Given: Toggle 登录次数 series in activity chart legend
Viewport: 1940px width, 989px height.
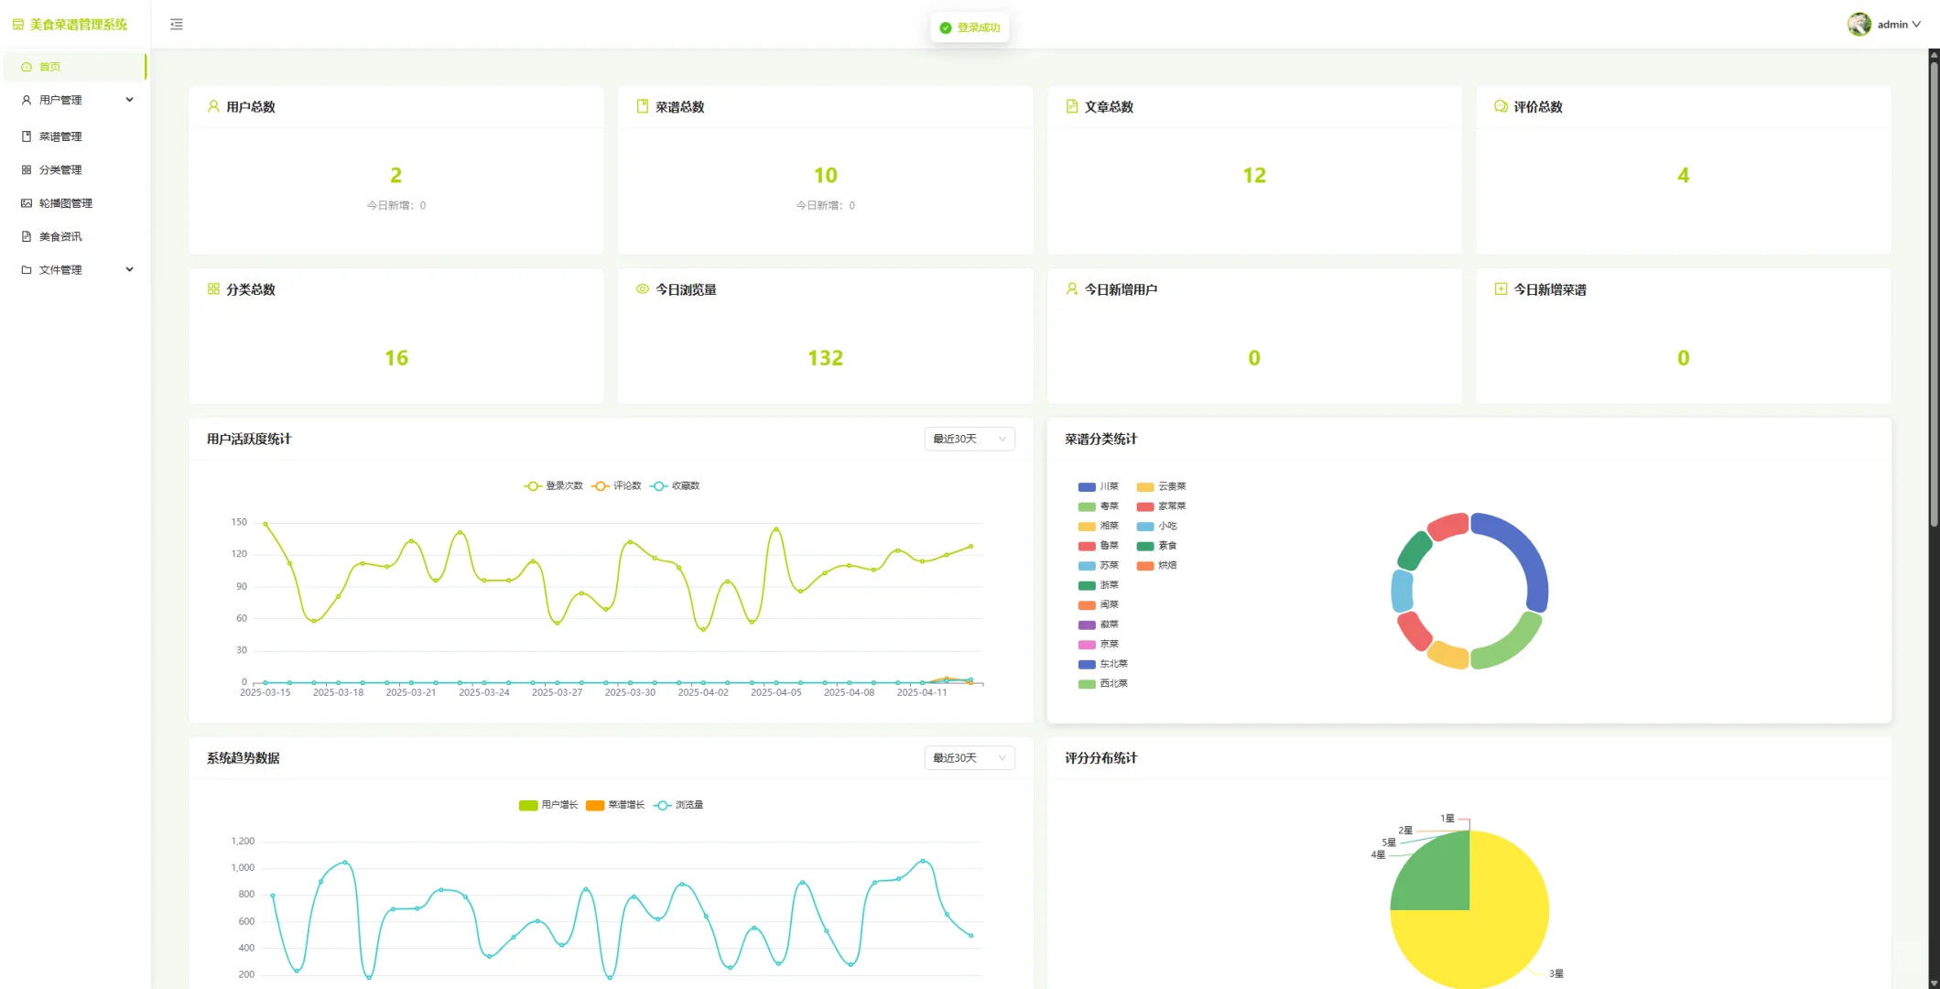Looking at the screenshot, I should (x=553, y=486).
